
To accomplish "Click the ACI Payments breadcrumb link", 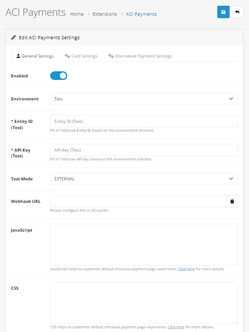I will 141,14.
